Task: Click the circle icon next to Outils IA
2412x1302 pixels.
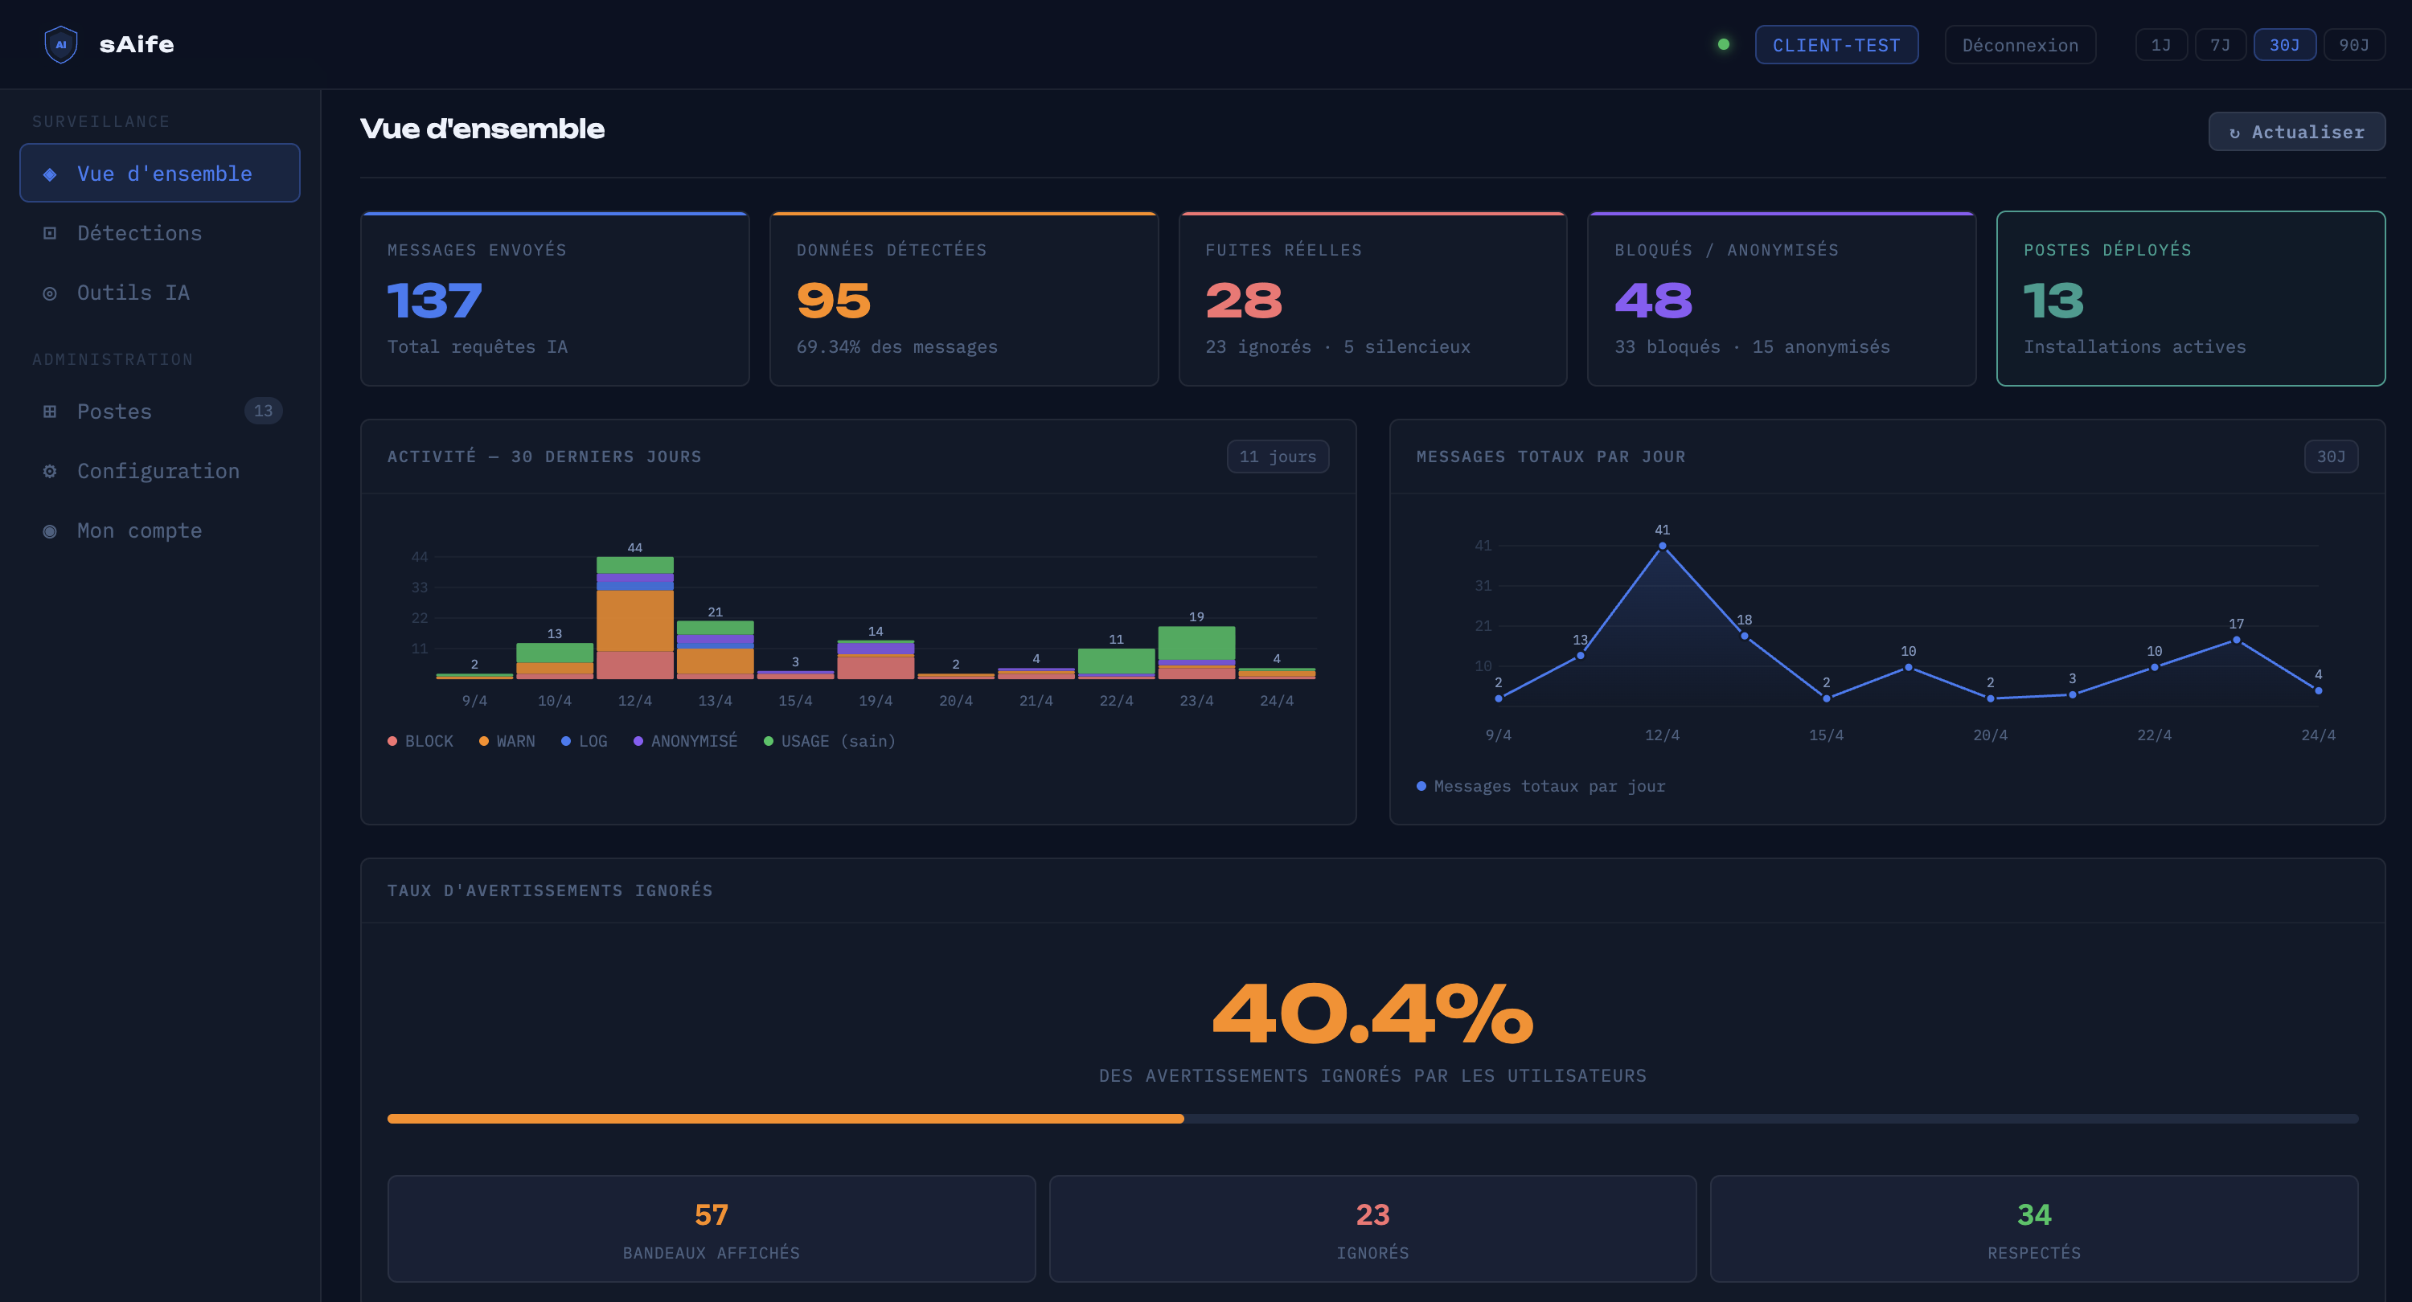Action: [x=50, y=293]
